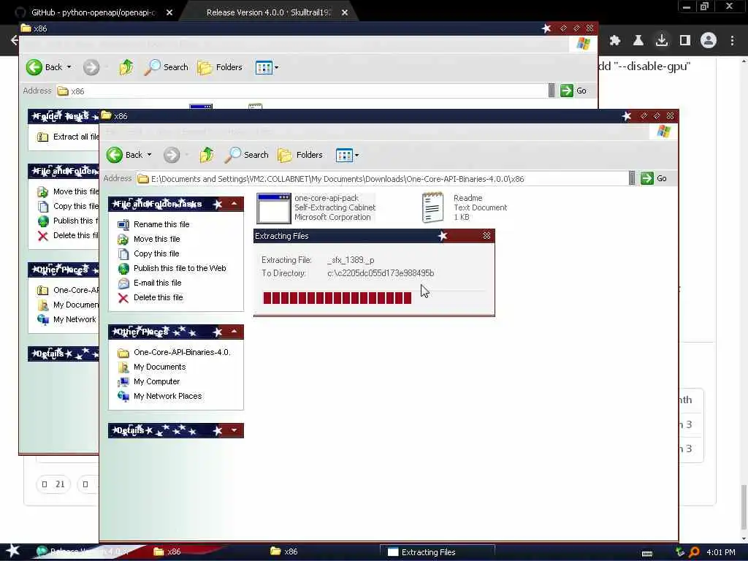Click the star Start button on taskbar
748x561 pixels.
click(x=13, y=552)
